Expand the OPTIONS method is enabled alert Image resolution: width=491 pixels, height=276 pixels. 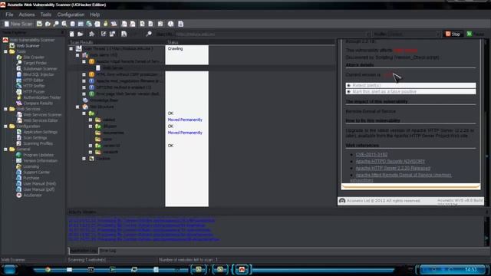(x=84, y=87)
